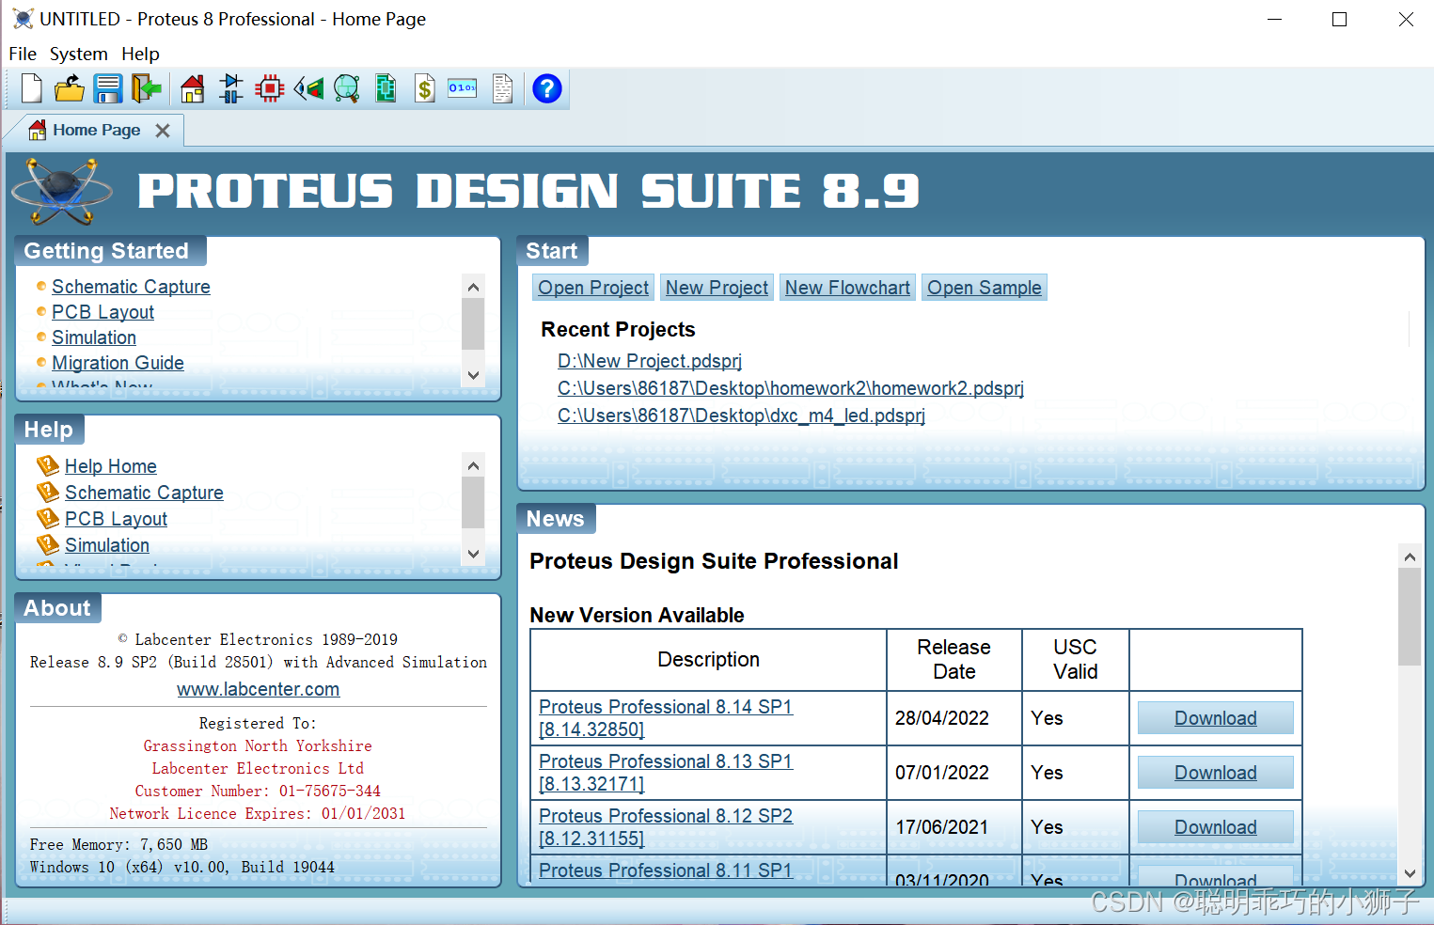Open PCB Layout link in Getting Started
1434x925 pixels.
(102, 312)
